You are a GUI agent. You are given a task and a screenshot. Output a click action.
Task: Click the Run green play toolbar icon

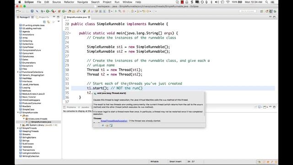coord(48,11)
